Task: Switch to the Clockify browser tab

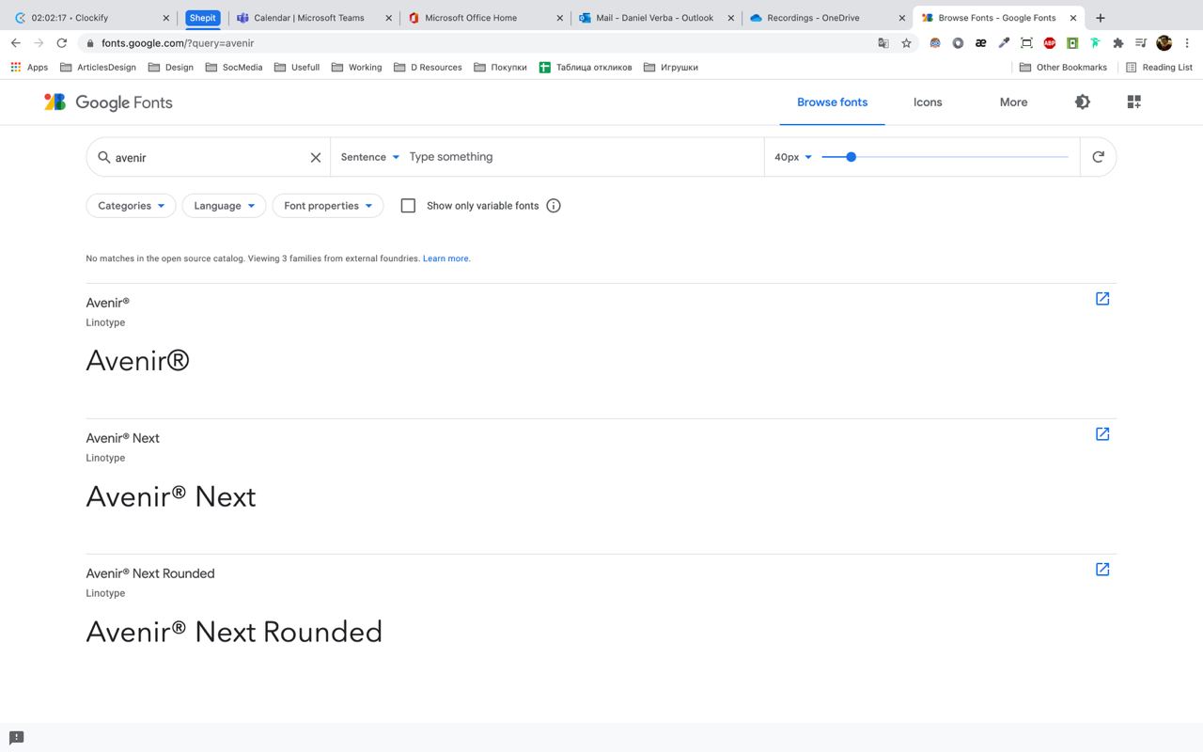Action: 91,18
